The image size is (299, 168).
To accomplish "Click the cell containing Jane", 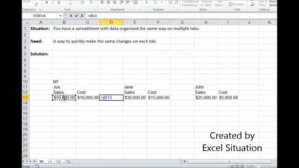I will coord(135,87).
